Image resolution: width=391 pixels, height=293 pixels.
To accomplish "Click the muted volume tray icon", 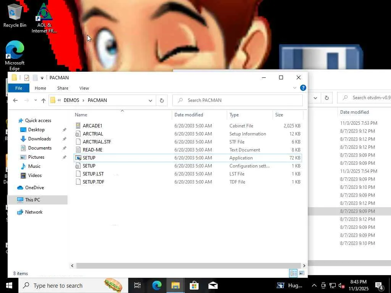I will [x=341, y=285].
